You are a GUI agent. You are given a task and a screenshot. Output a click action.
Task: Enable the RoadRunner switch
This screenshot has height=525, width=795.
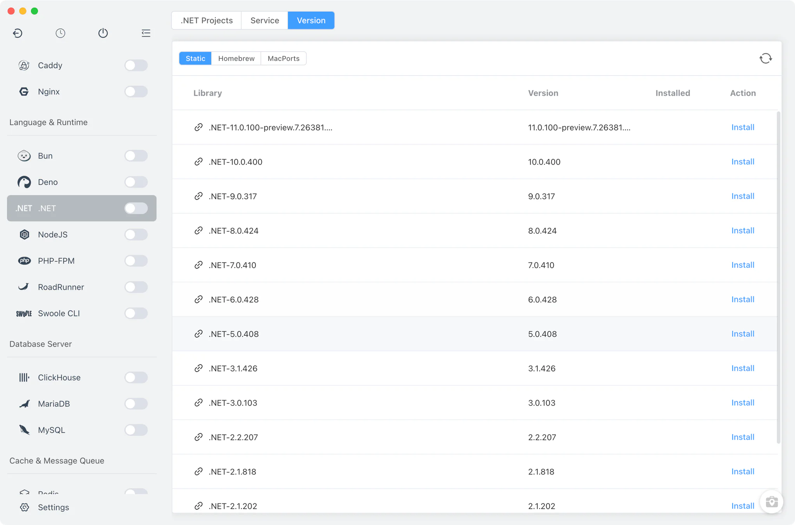(136, 287)
